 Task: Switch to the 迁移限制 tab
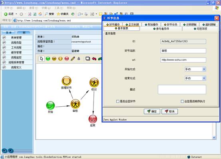pos(190,24)
